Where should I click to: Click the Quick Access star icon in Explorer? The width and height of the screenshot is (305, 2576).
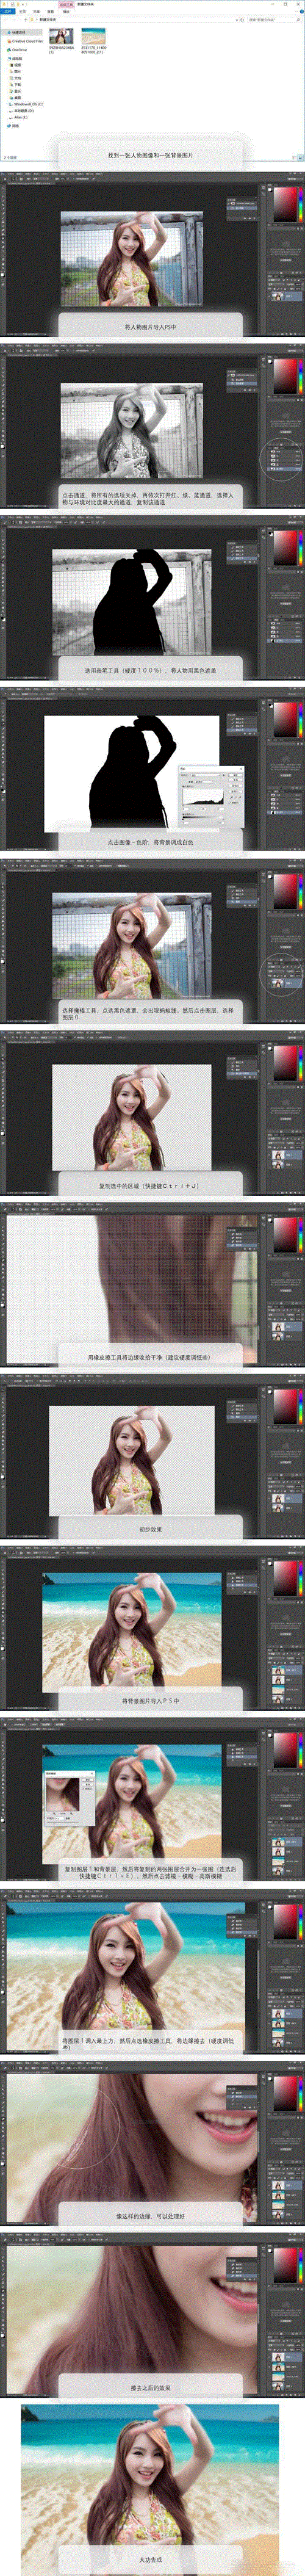tap(9, 33)
